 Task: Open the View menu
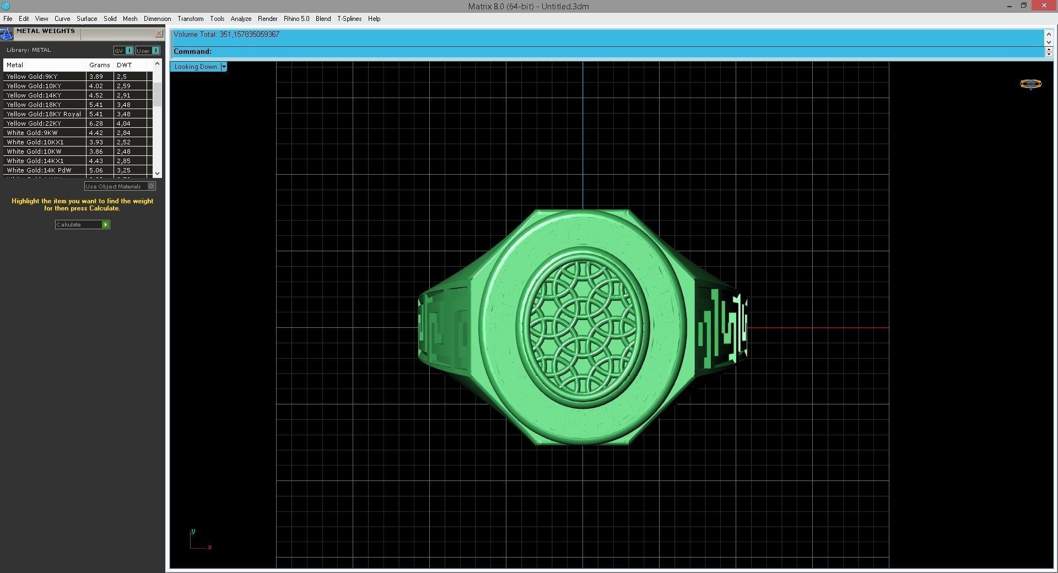(x=41, y=19)
